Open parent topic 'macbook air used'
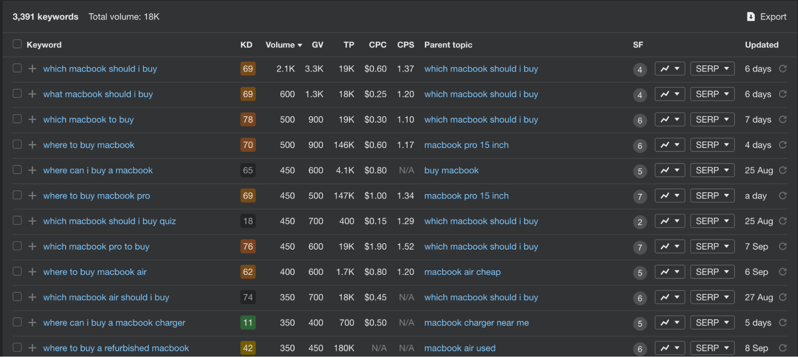 (x=460, y=348)
